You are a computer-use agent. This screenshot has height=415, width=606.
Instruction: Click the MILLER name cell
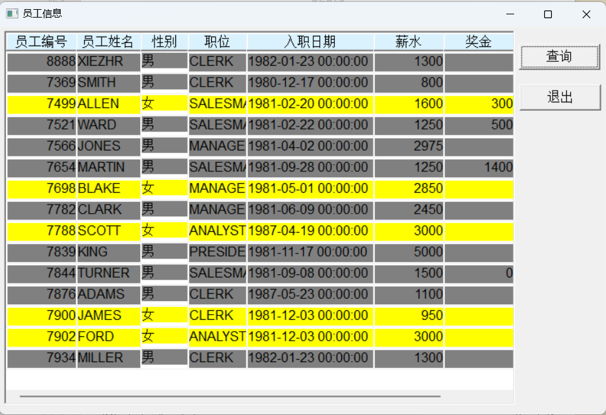(109, 358)
